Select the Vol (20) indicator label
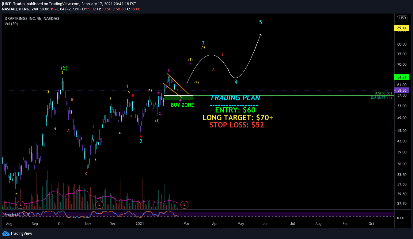 [11, 24]
